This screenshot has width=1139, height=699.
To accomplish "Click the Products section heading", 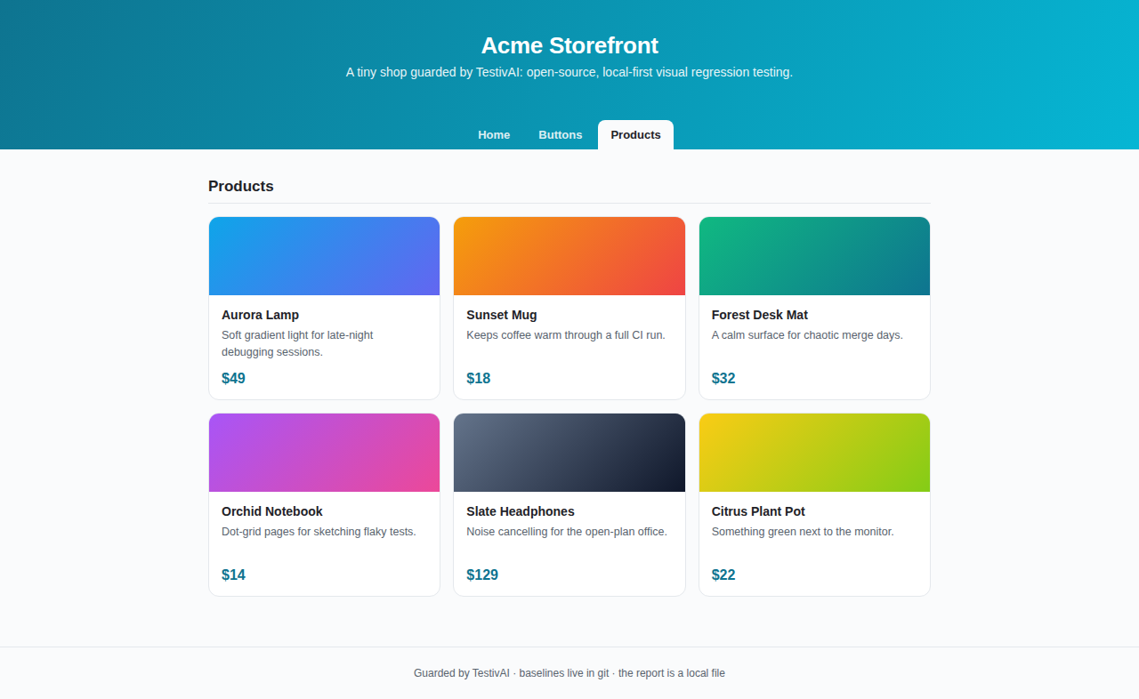I will point(241,186).
